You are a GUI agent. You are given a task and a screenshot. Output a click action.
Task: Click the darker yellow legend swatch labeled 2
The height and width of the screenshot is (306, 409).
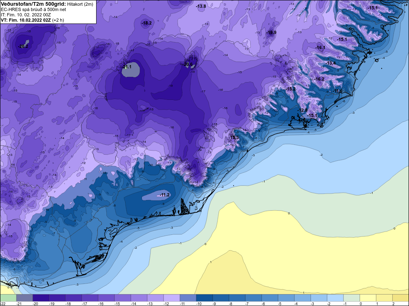tap(401, 298)
